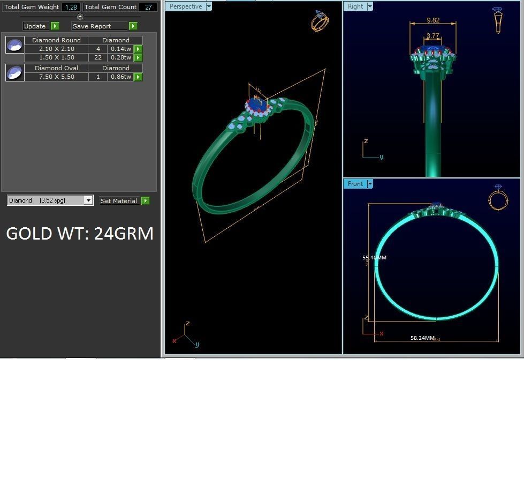
Task: Click the quantity 4 cell
Action: click(98, 49)
